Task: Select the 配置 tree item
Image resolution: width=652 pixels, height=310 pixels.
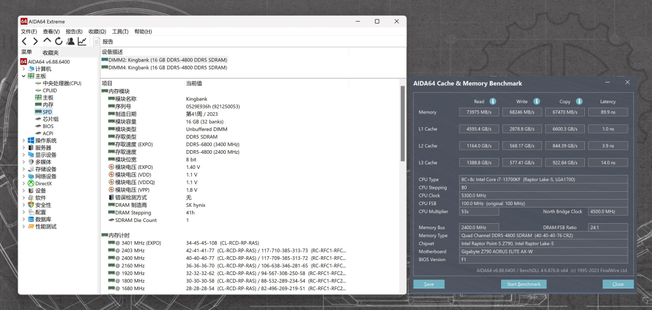Action: point(37,212)
